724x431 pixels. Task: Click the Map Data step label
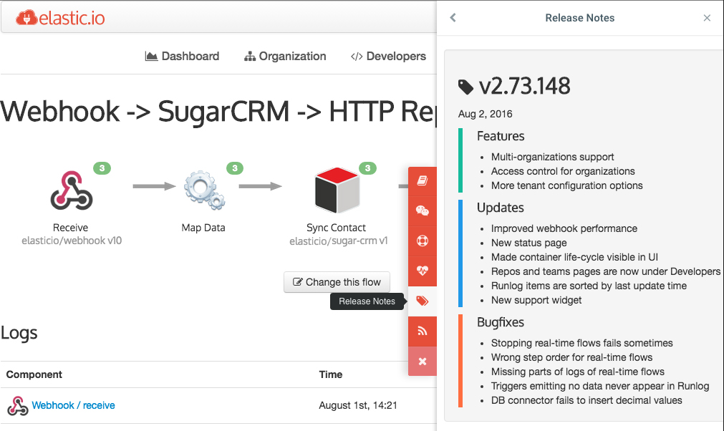203,228
